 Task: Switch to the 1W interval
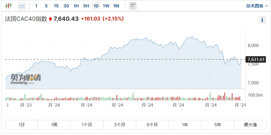106,6
